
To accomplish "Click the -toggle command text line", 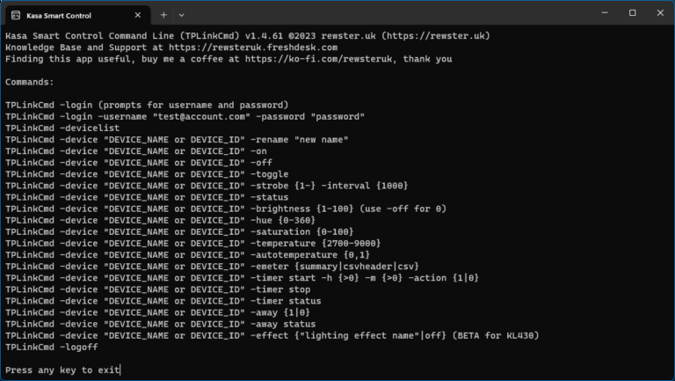I will click(147, 174).
